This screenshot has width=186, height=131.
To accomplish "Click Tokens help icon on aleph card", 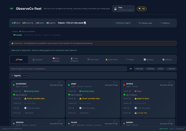I will 75,103.
